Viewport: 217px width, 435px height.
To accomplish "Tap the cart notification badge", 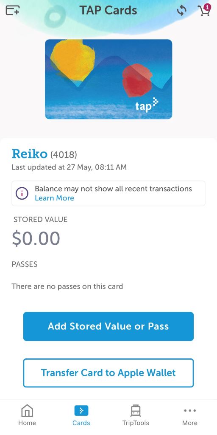I will [208, 7].
